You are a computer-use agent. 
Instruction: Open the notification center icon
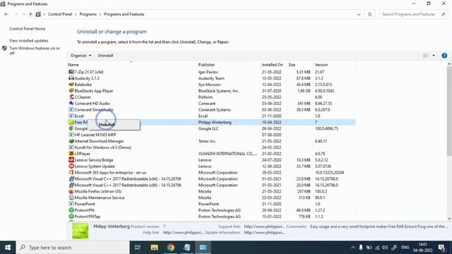[441, 248]
